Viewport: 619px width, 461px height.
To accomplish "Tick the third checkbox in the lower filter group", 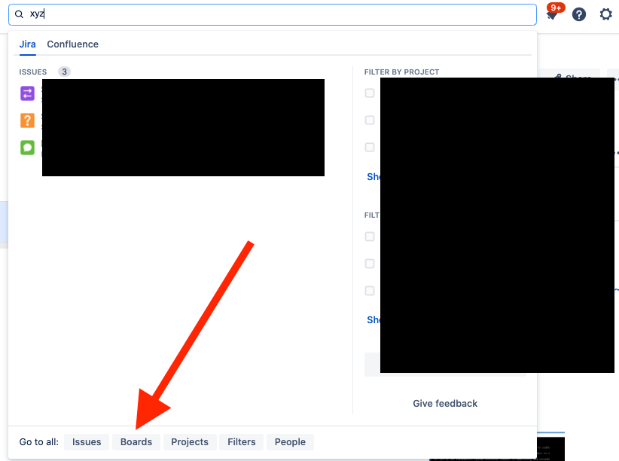I will pos(370,292).
